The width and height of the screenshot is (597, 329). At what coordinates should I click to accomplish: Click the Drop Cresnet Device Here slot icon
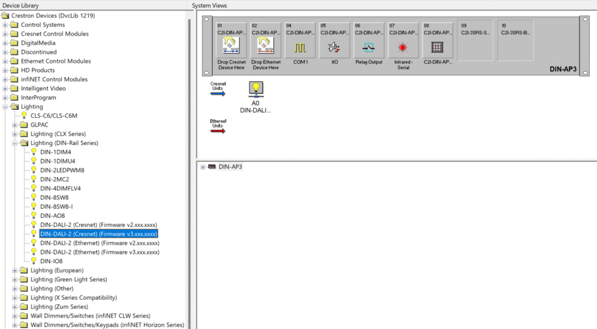[231, 46]
